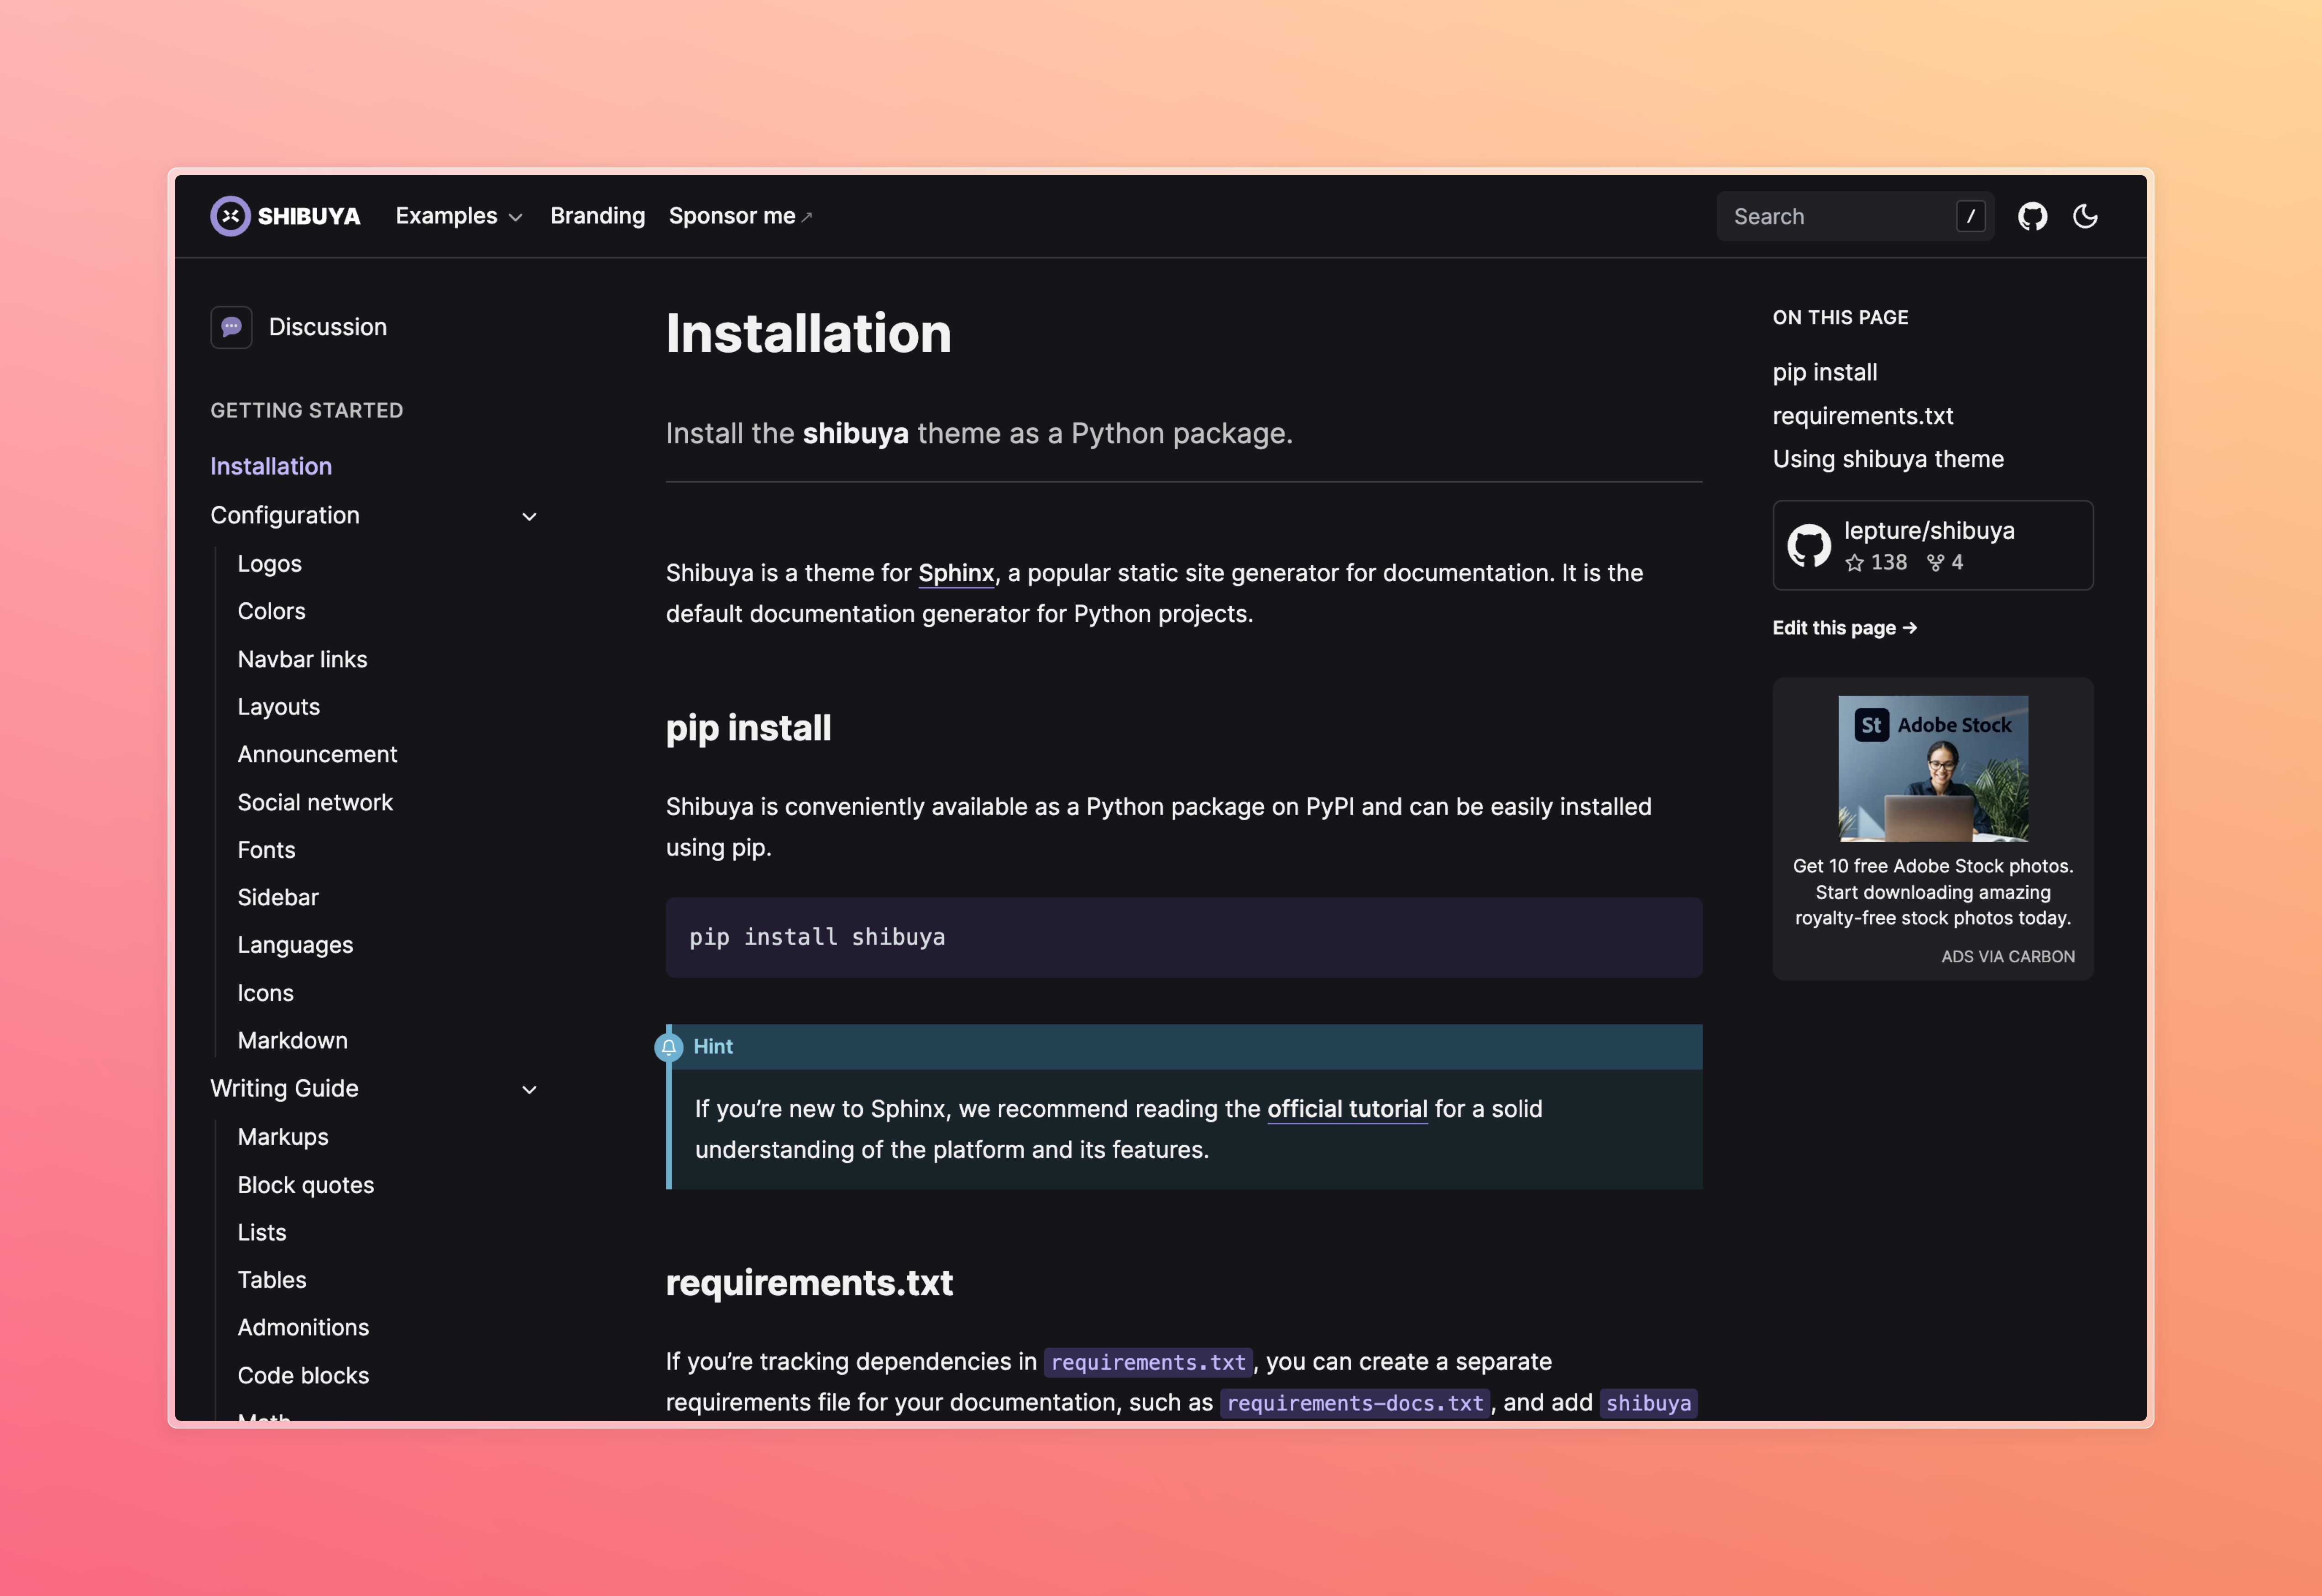Click the pip install shibuya code block
This screenshot has width=2322, height=1596.
tap(1184, 937)
